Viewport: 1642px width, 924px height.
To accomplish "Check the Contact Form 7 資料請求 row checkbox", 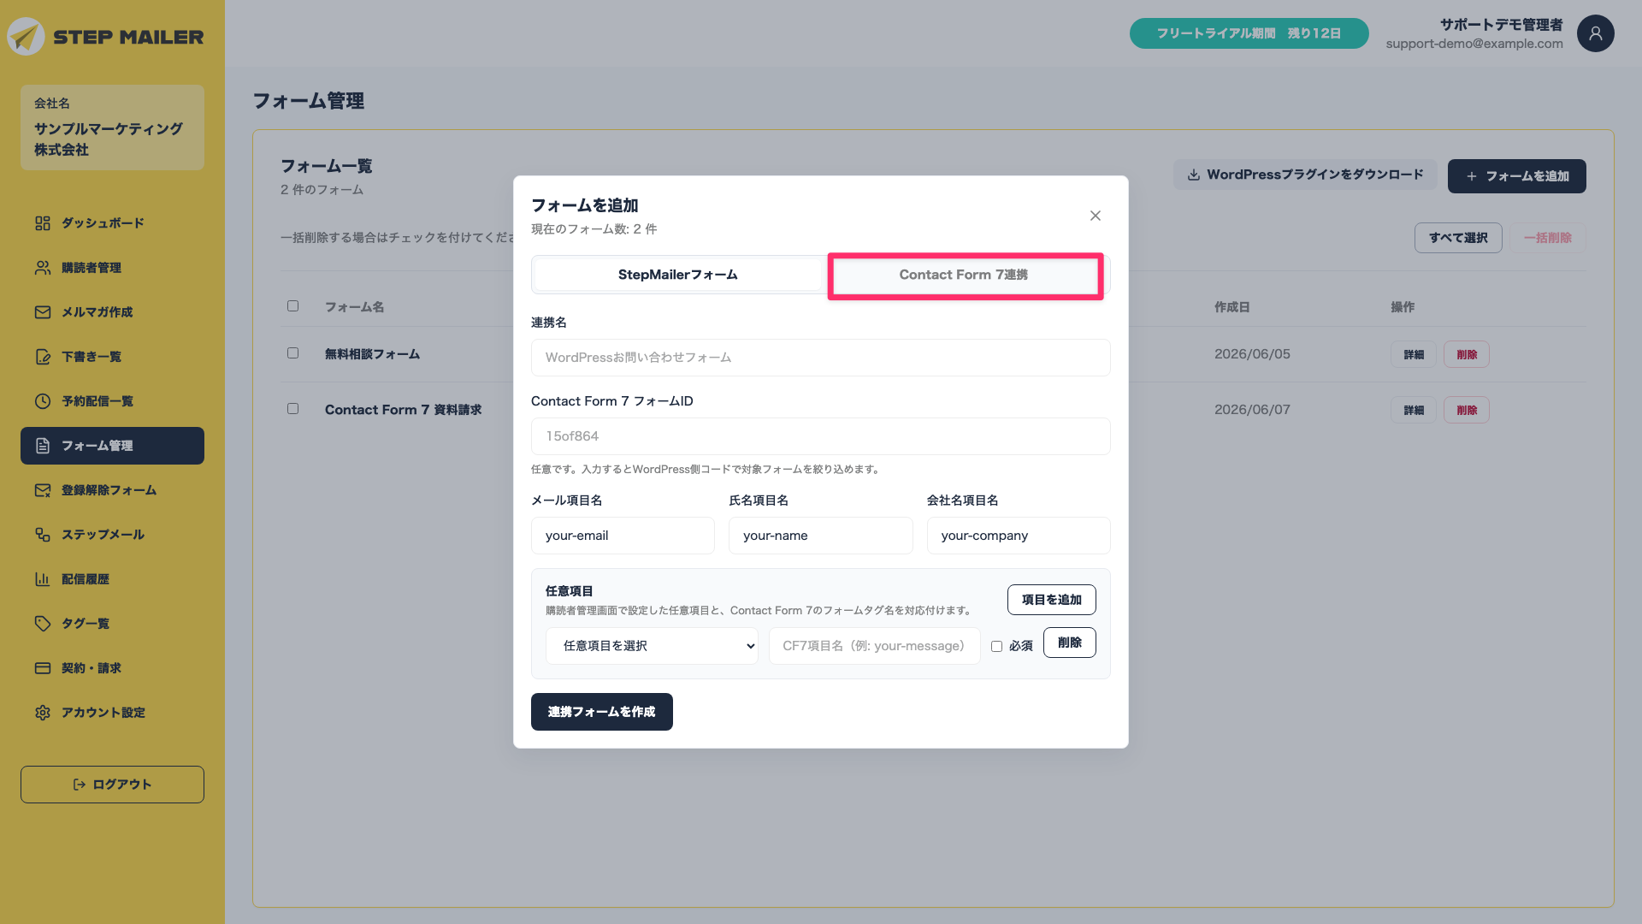I will tap(292, 409).
